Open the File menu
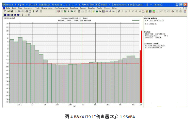 pyautogui.click(x=8, y=8)
